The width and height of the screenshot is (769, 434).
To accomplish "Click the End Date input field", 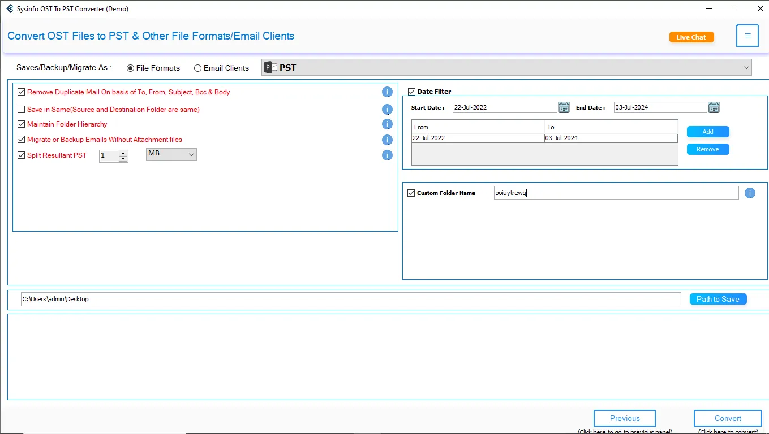I will [660, 107].
